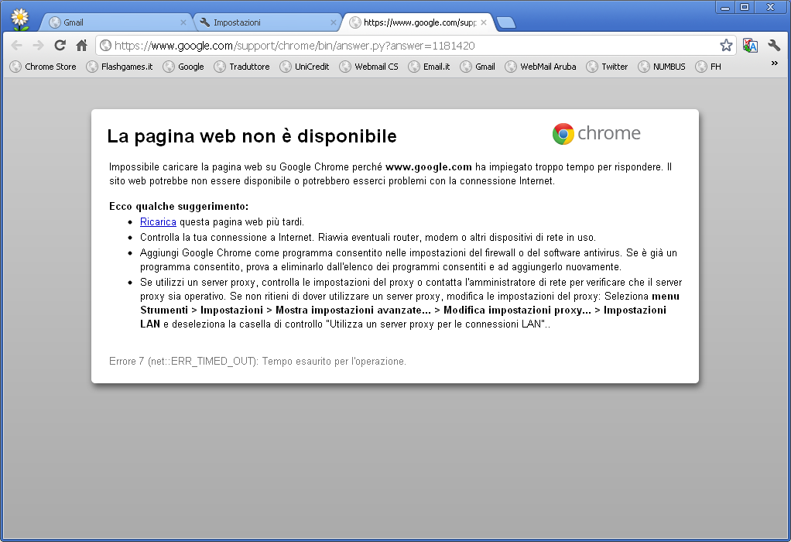Open the FH bookmark
The height and width of the screenshot is (542, 791).
[x=708, y=67]
